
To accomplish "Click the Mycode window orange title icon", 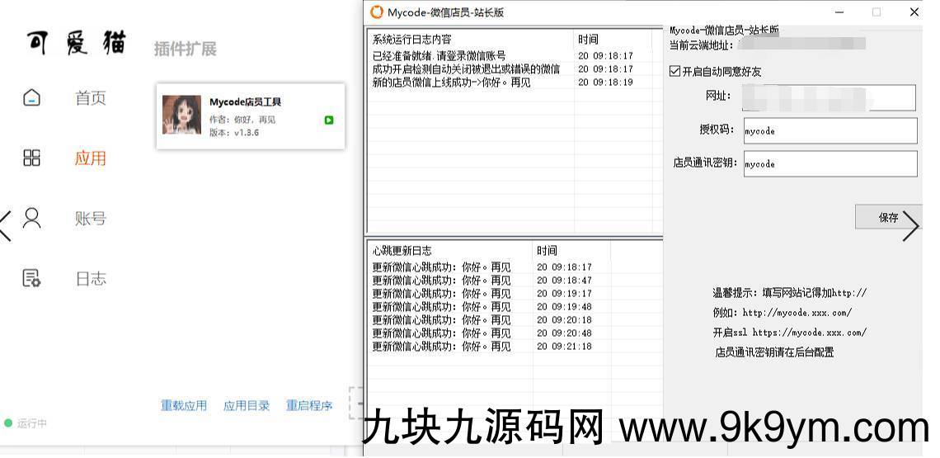I will pos(377,12).
